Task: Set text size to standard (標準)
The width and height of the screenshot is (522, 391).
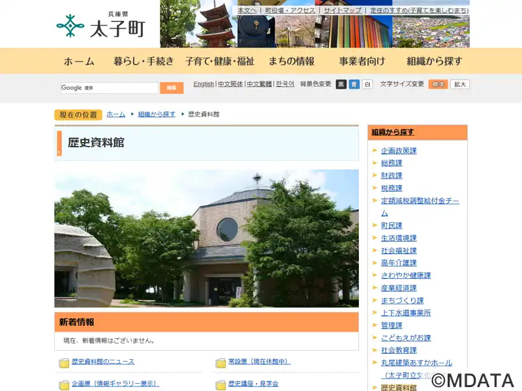Action: tap(438, 85)
